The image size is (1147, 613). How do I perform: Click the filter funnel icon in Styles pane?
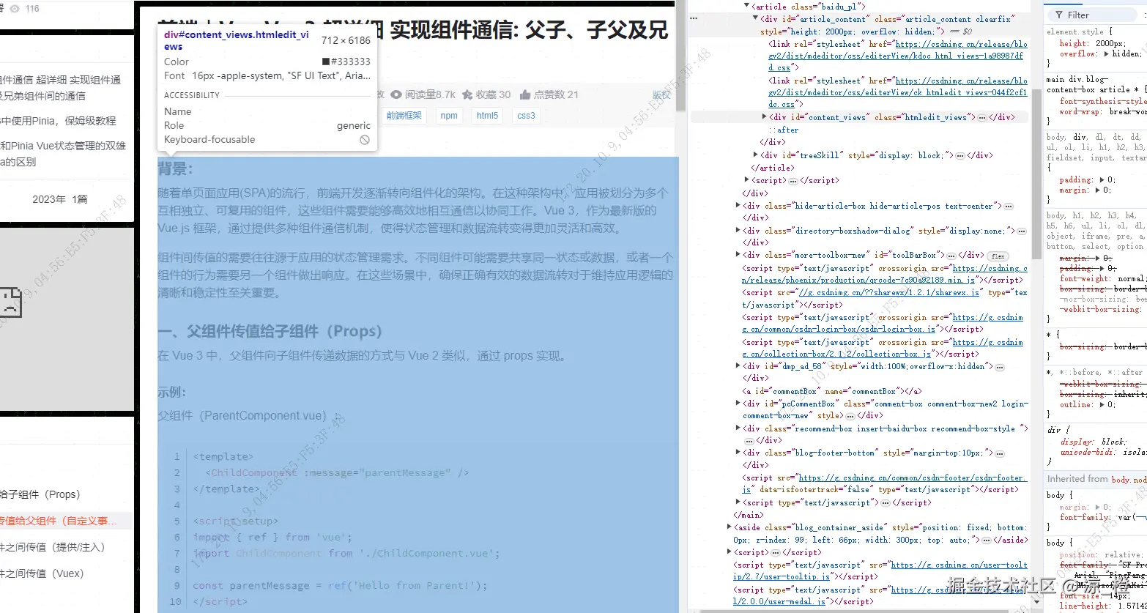(1058, 15)
